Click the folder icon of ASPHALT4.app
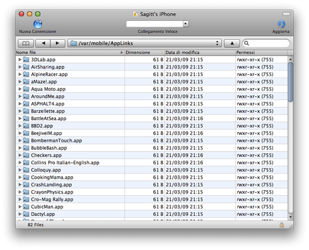Viewport: 309px width, 250px height. click(26, 104)
